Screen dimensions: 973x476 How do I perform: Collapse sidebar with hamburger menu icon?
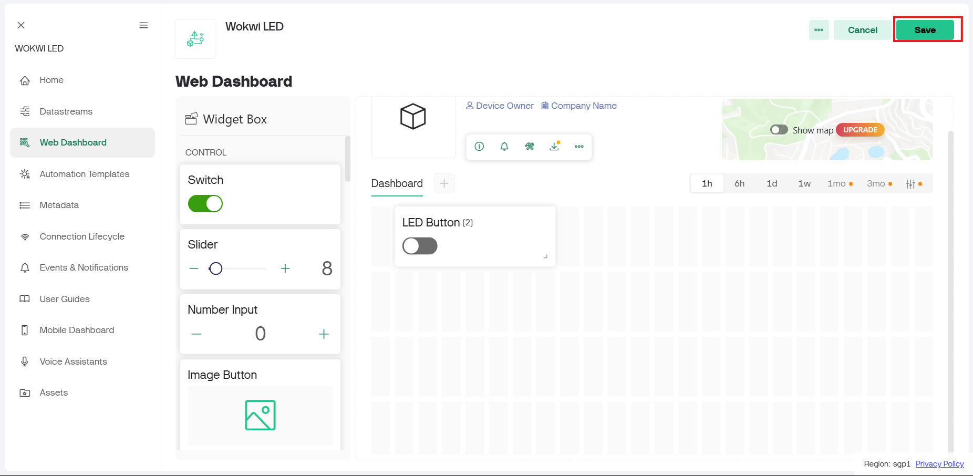coord(143,25)
